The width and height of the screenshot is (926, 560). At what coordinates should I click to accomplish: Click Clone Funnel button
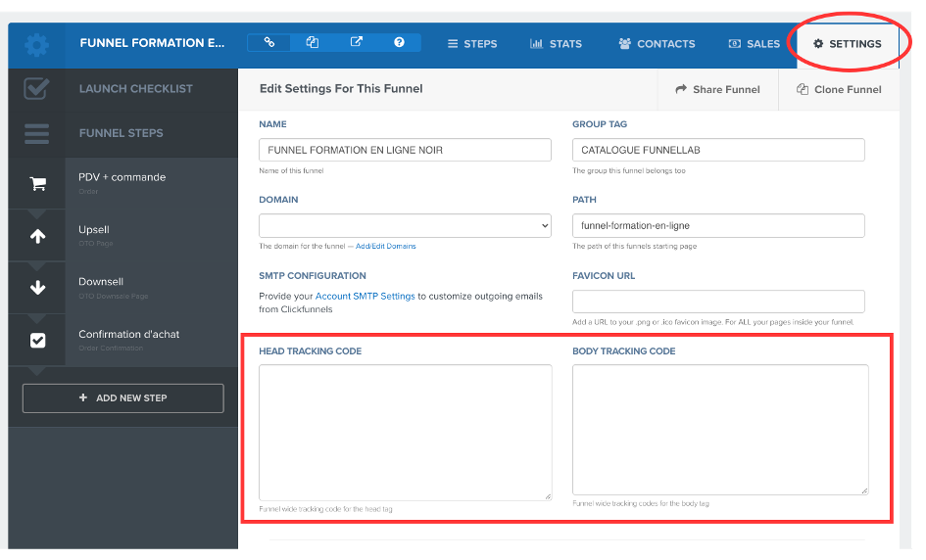point(839,89)
